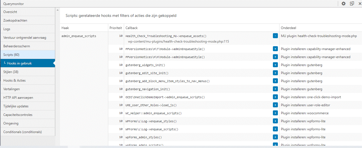Click the Callback column header

pos(132,28)
